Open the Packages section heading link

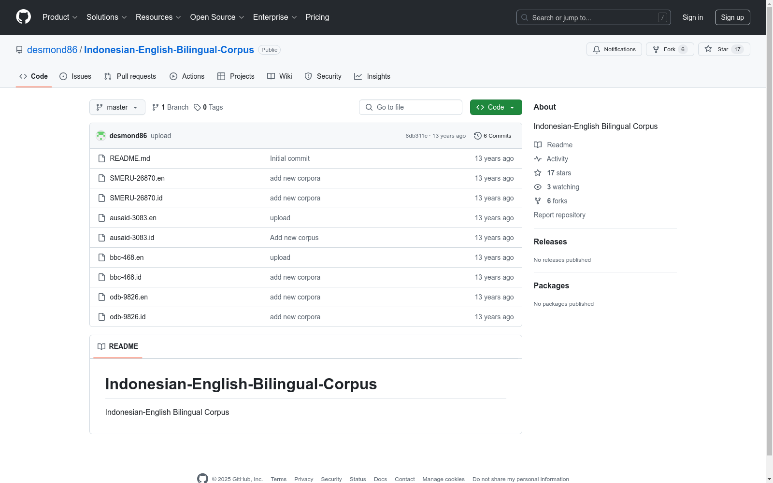pos(551,285)
